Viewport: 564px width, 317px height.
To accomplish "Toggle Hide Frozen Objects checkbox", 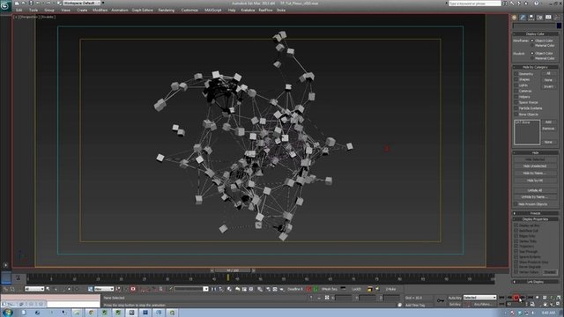I will pos(516,204).
